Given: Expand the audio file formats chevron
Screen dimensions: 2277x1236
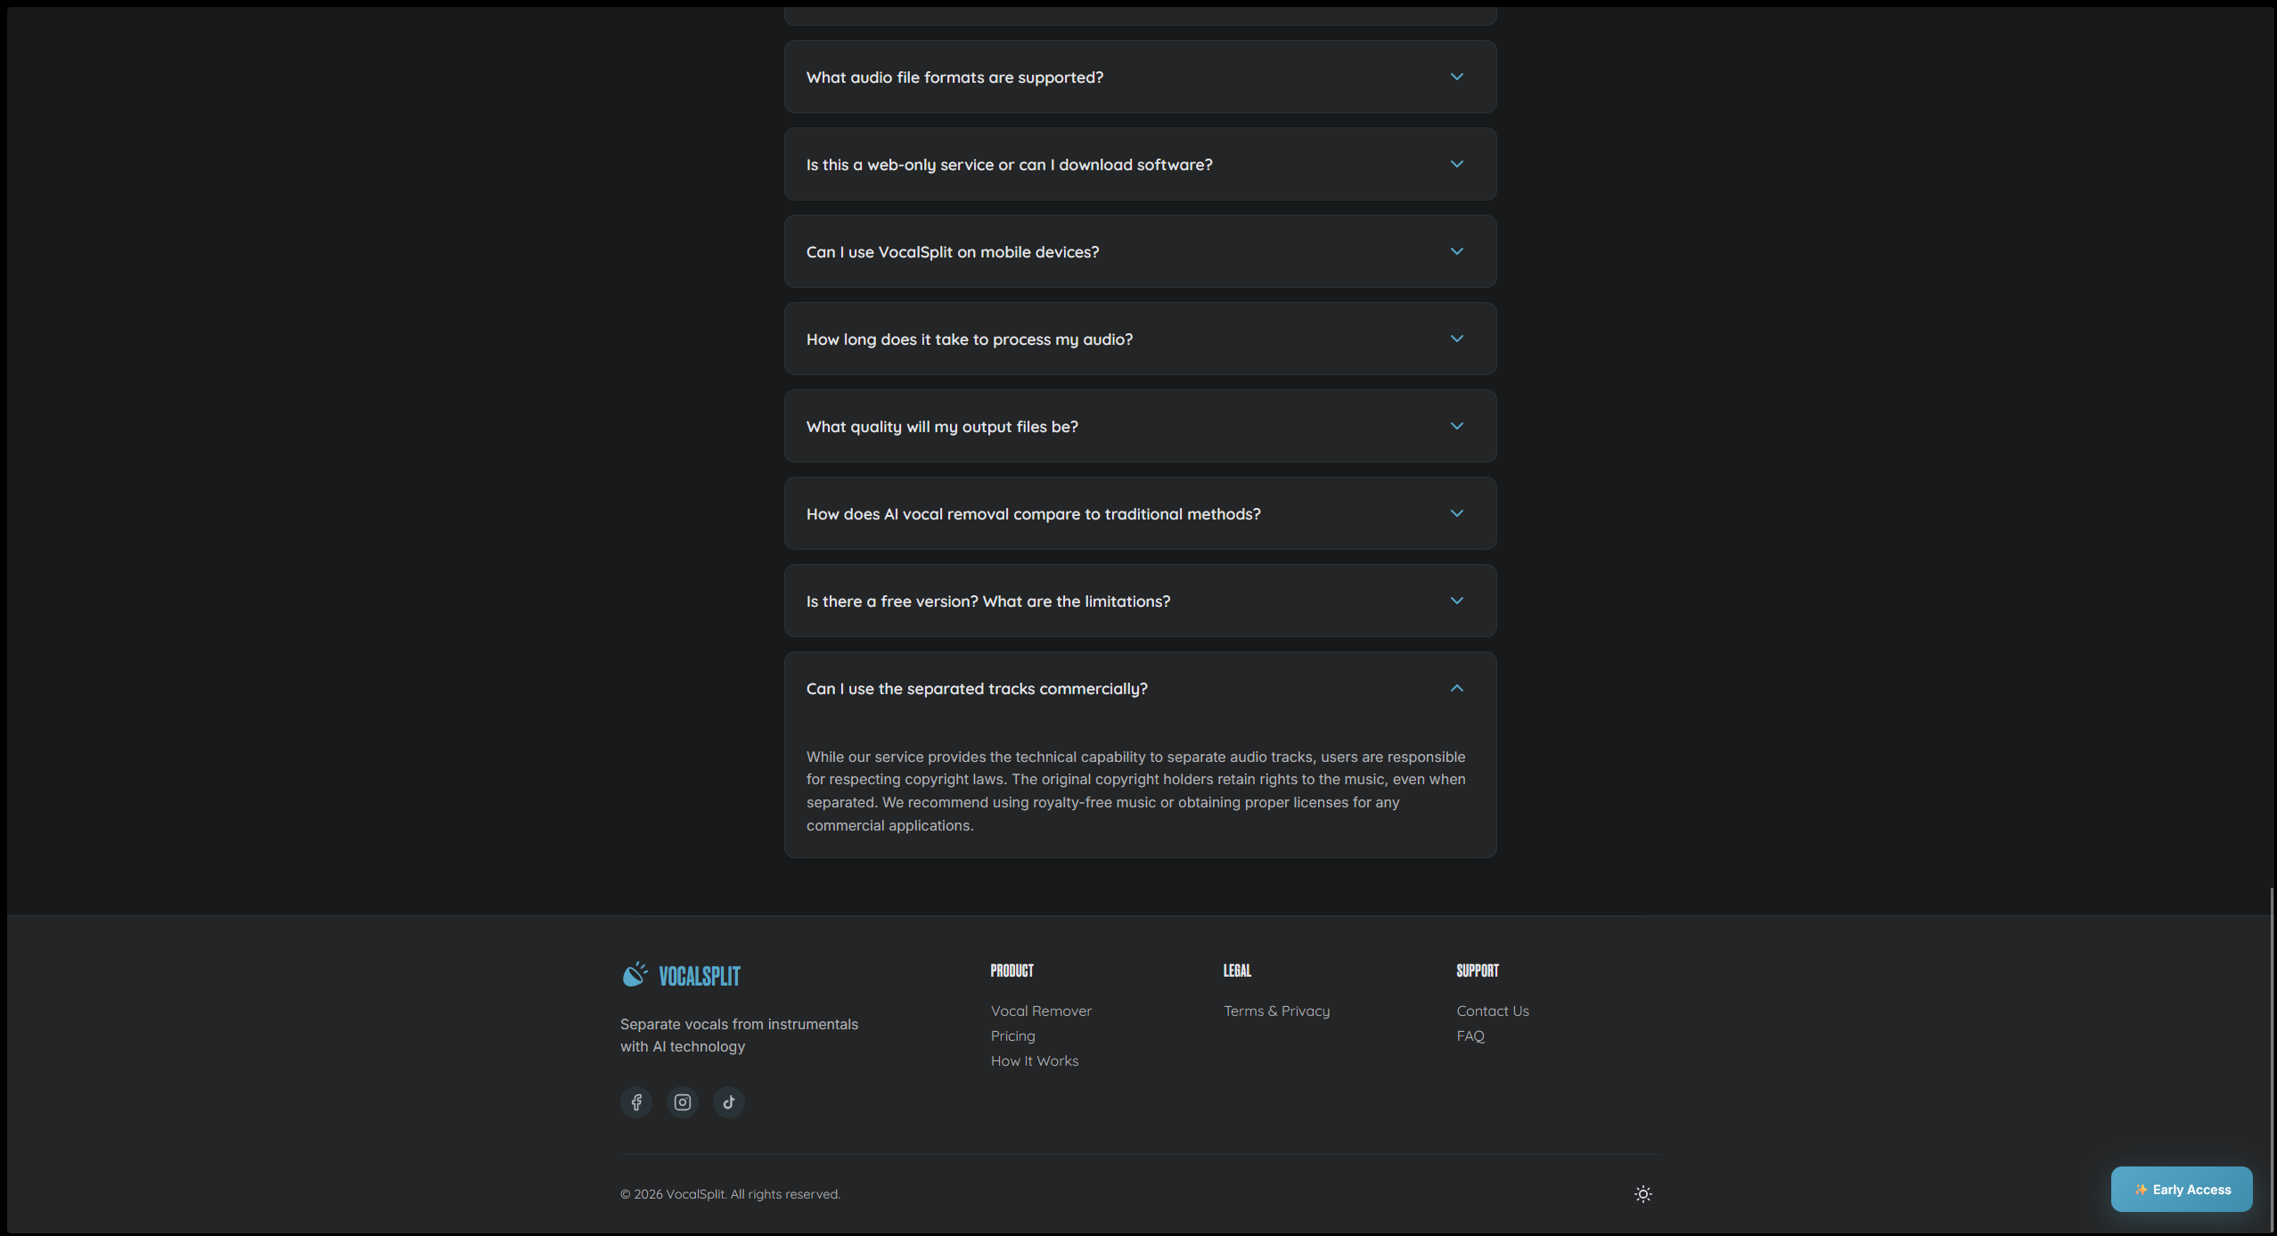Looking at the screenshot, I should point(1457,77).
